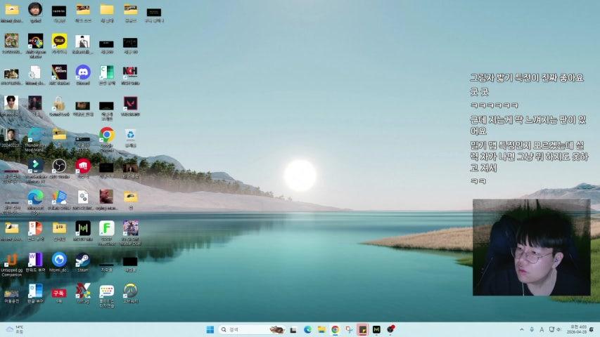The image size is (600, 337).
Task: Expand the hidden system tray icons chevron
Action: [521, 329]
